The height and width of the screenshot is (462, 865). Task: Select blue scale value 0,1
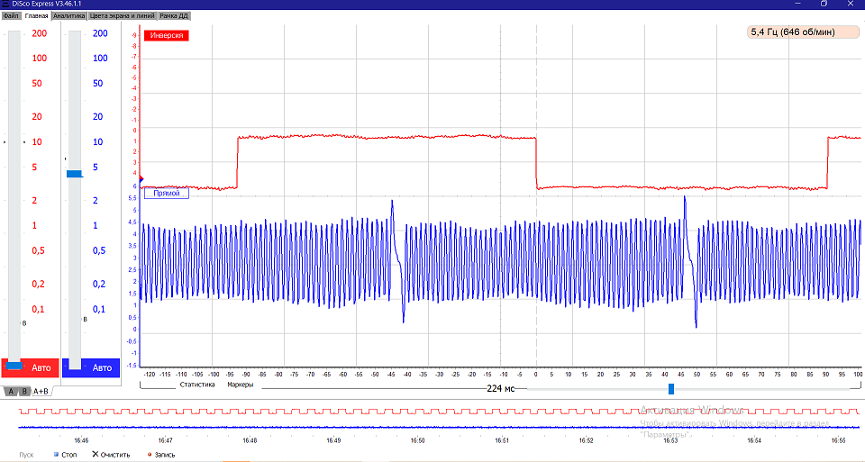pos(99,309)
